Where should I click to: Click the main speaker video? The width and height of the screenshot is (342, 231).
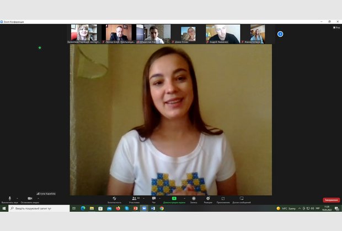pos(171,120)
